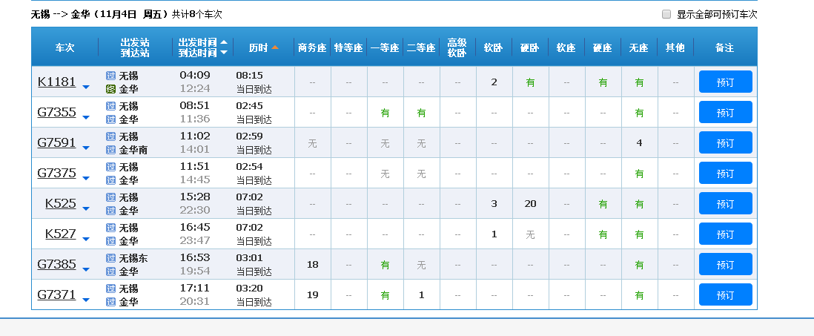This screenshot has height=336, width=814.
Task: Expand the dropdown arrow next to G7371
Action: coord(86,300)
